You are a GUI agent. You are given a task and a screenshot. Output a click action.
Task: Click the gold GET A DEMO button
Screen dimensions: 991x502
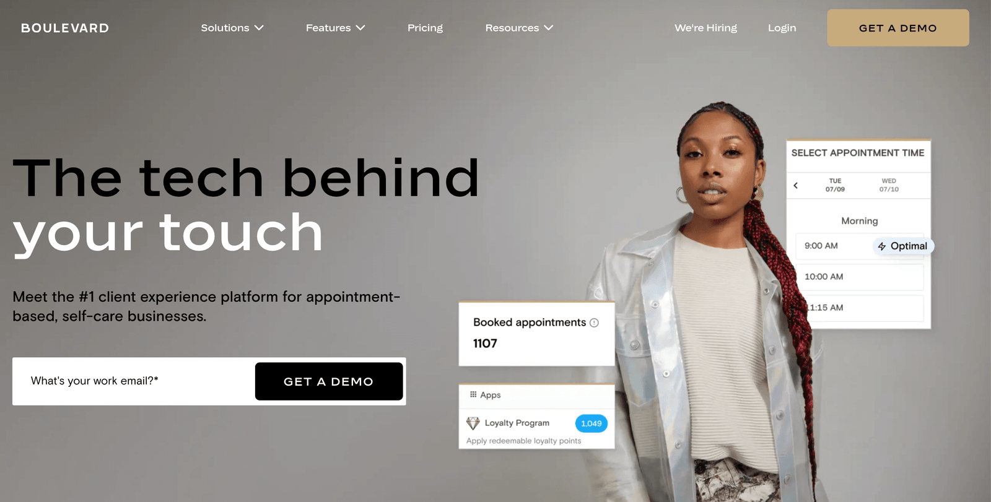pyautogui.click(x=898, y=28)
